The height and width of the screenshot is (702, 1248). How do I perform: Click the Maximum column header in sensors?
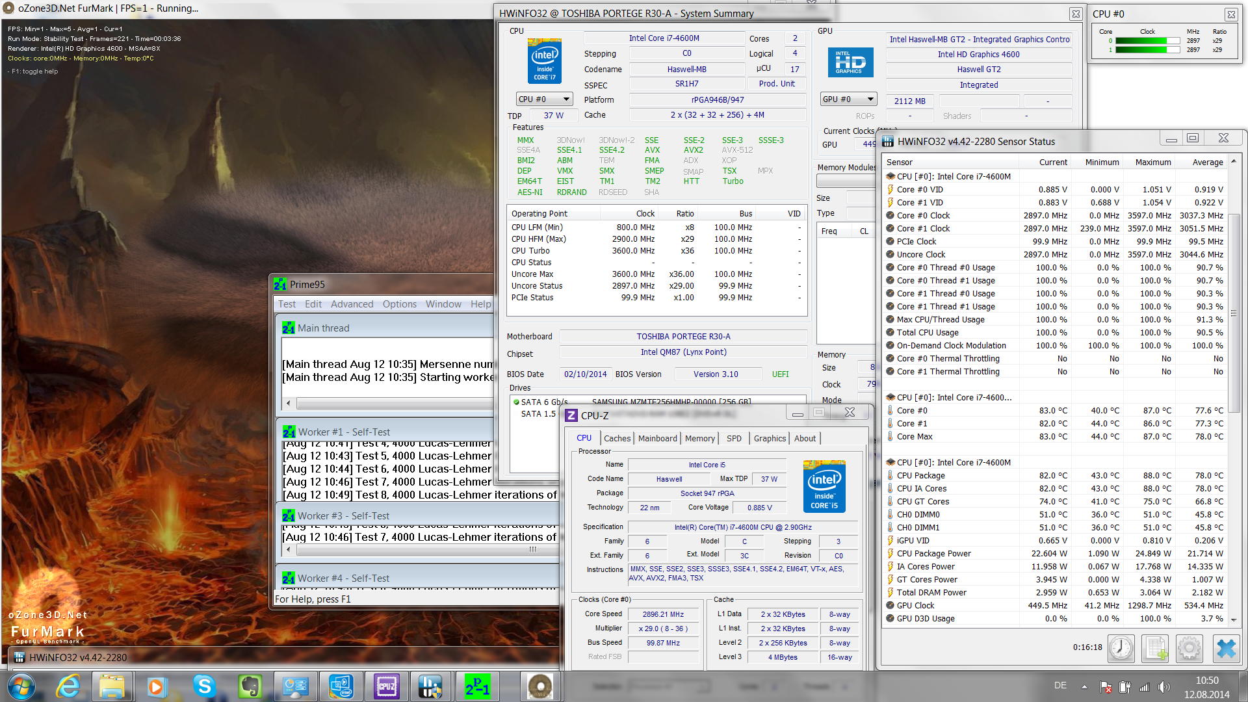[1148, 162]
